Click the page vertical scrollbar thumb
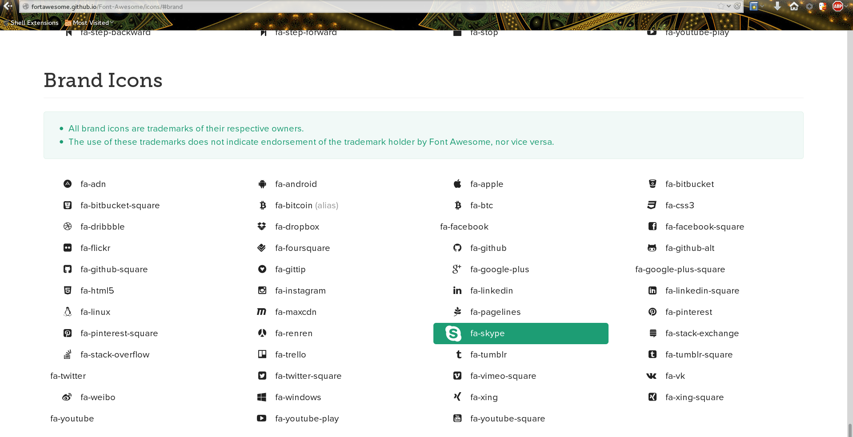This screenshot has height=437, width=853. click(x=850, y=430)
